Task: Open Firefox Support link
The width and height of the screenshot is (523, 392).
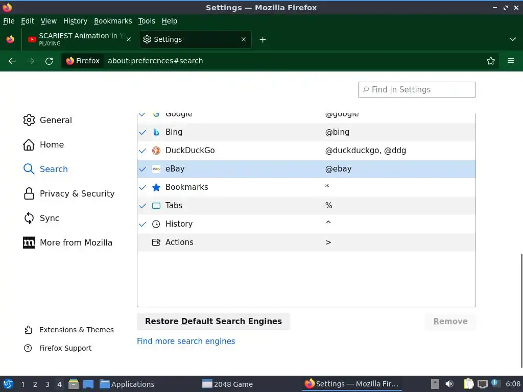Action: point(58,348)
